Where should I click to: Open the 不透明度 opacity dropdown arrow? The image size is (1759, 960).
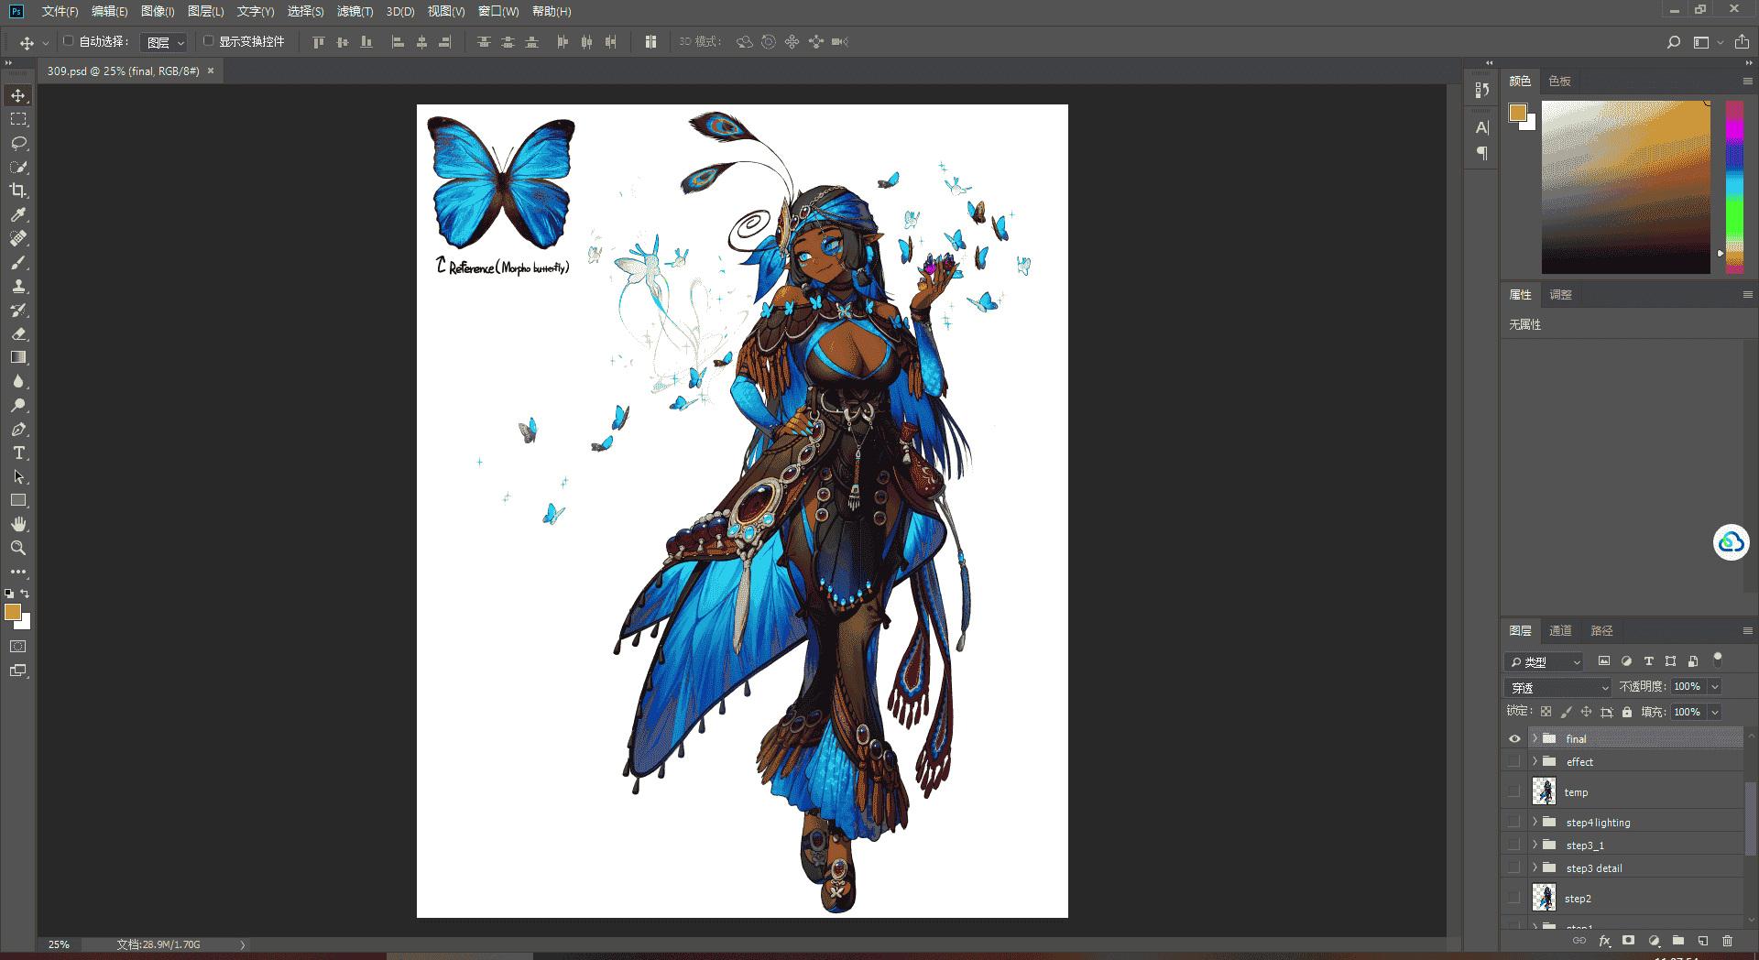coord(1715,686)
